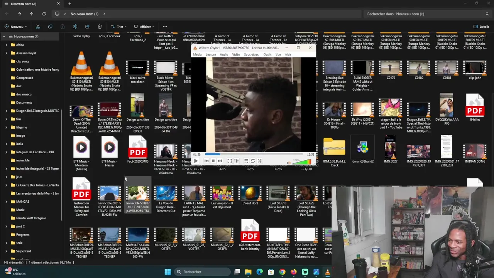Open VLC Outils menu
Viewport: 494px width, 278px height.
267,54
